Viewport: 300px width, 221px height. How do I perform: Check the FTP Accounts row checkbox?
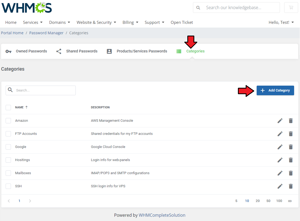pyautogui.click(x=8, y=134)
